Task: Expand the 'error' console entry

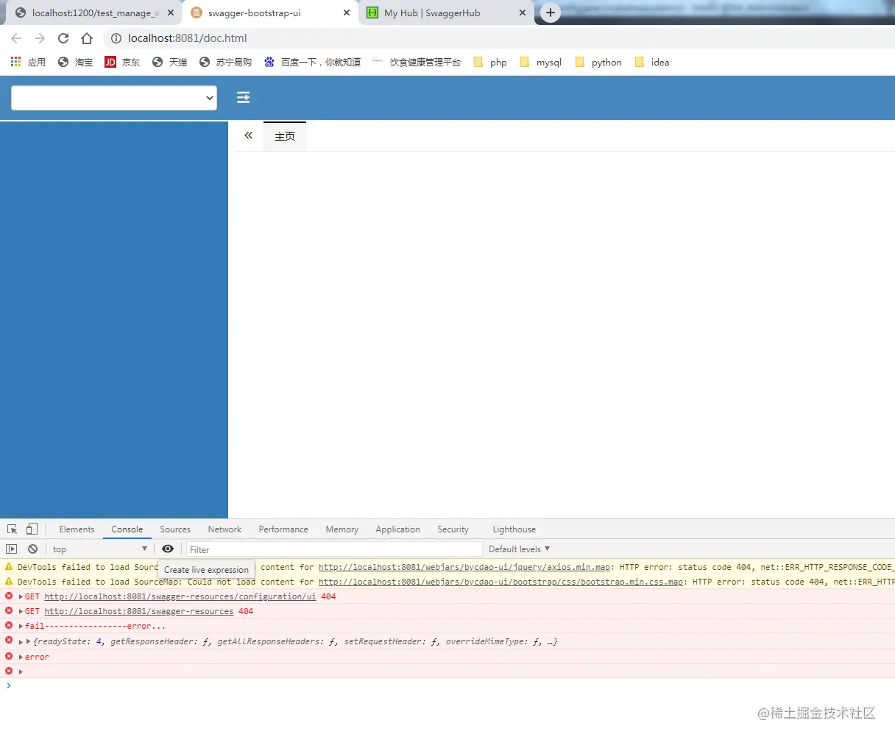Action: (21, 657)
